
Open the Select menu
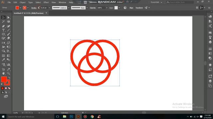[x=38, y=2]
